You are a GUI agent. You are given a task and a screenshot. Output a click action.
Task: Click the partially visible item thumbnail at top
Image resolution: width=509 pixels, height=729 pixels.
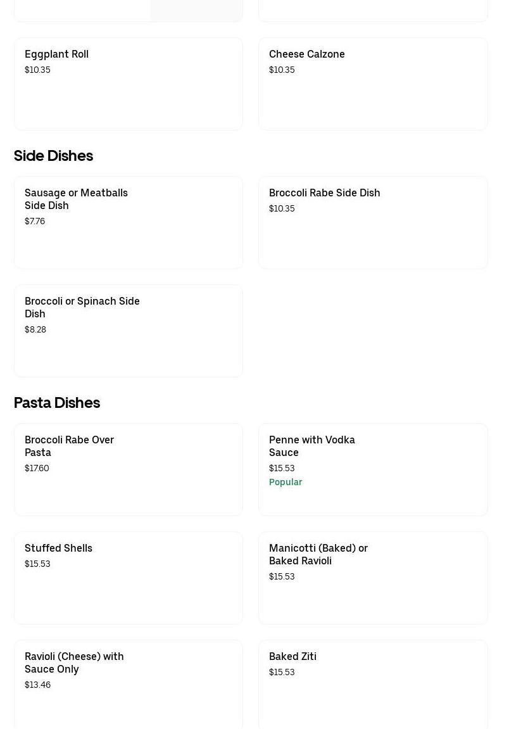coord(196,10)
